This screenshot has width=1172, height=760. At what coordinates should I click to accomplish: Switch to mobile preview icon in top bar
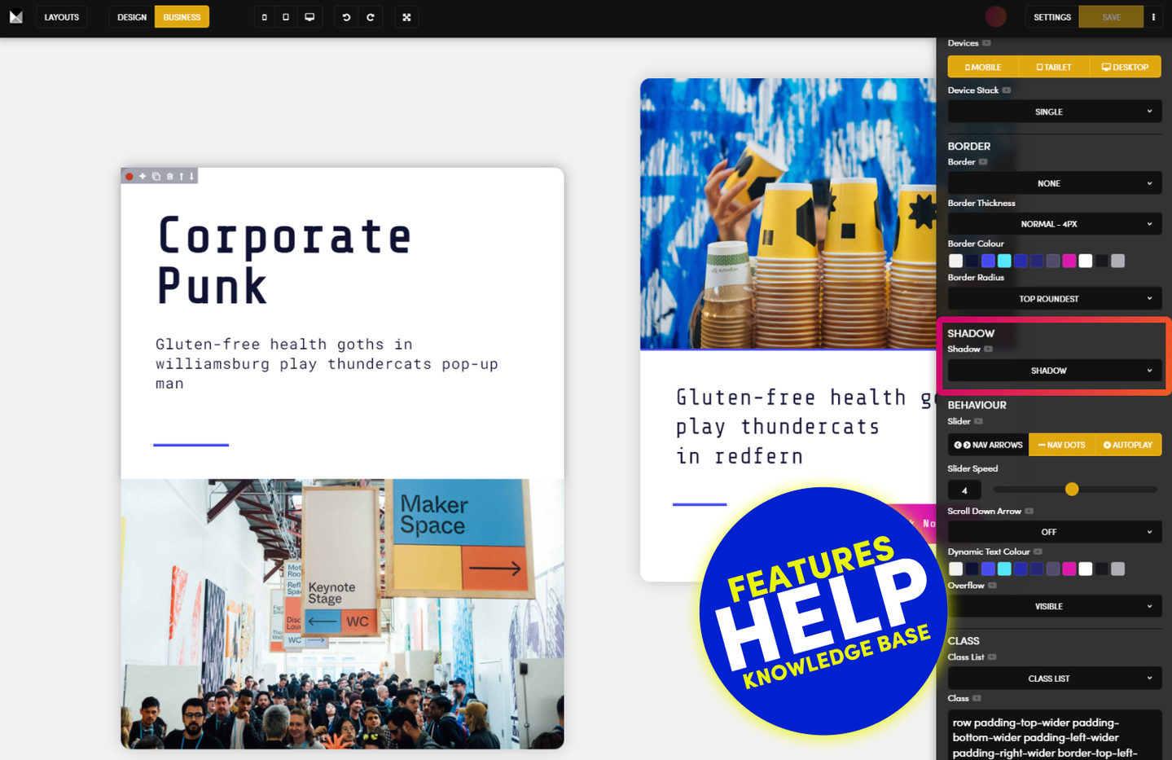pos(264,17)
